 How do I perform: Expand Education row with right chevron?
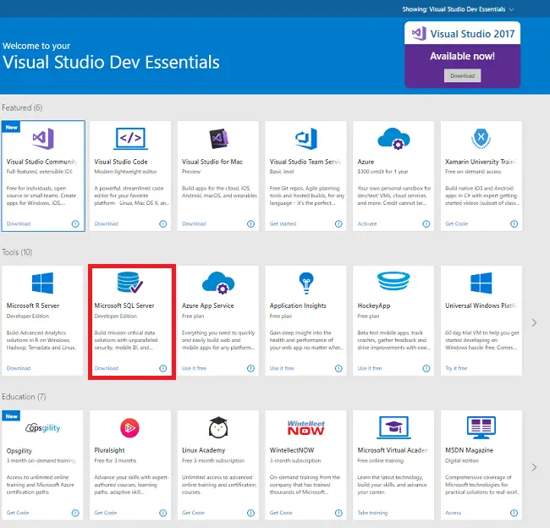534,467
